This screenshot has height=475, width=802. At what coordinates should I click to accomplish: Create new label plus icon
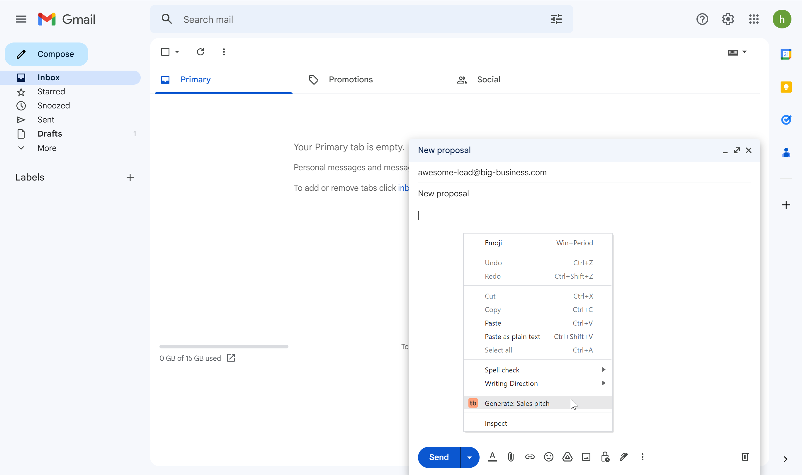[130, 177]
